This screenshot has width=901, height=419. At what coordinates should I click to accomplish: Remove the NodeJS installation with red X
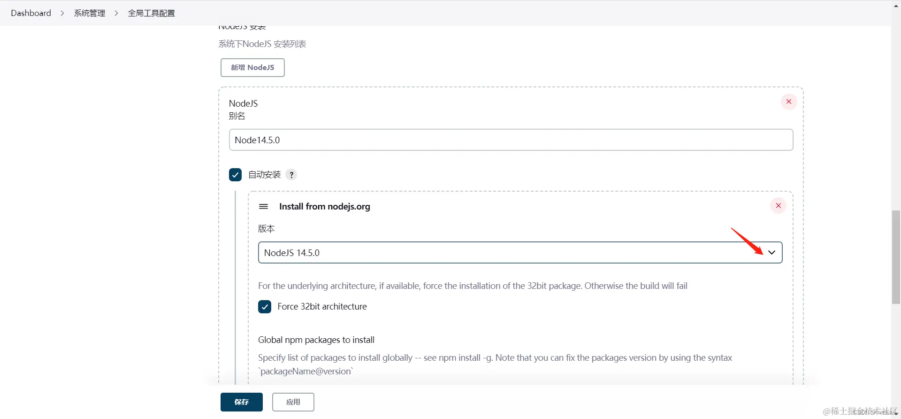click(x=788, y=101)
